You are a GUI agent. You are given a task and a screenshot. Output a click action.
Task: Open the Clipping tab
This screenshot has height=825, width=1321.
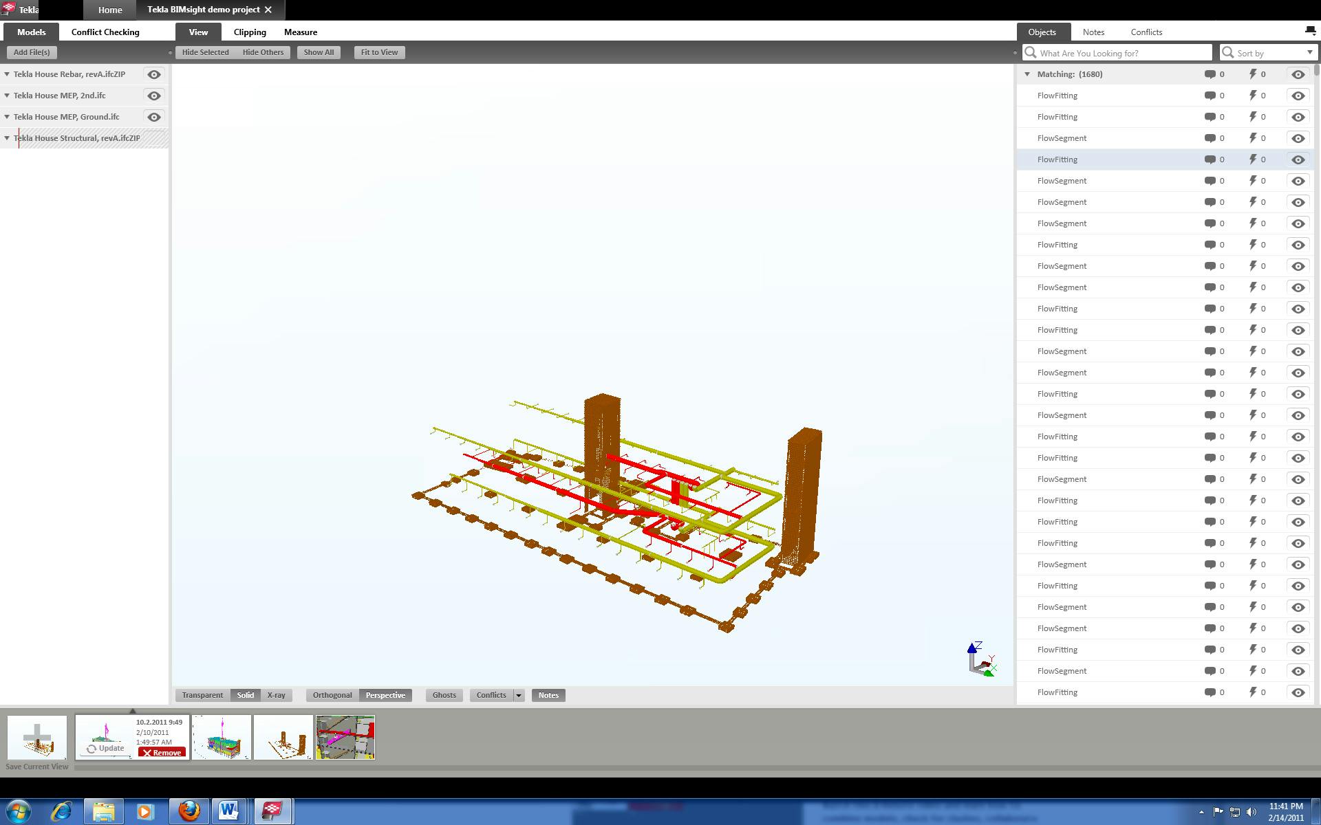(250, 32)
